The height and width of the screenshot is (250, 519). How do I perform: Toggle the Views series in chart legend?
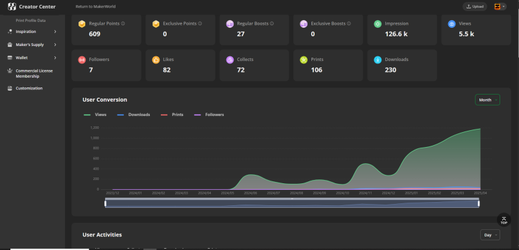coord(95,115)
